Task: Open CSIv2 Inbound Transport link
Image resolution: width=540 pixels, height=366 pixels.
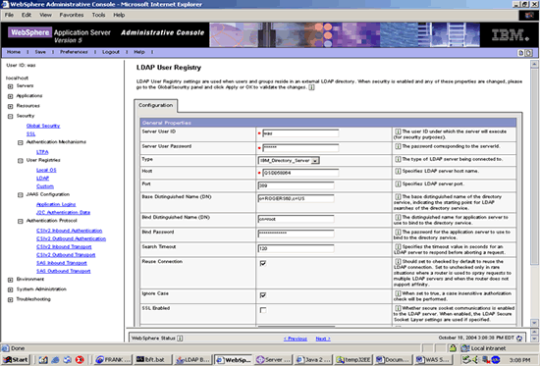Action: (64, 247)
